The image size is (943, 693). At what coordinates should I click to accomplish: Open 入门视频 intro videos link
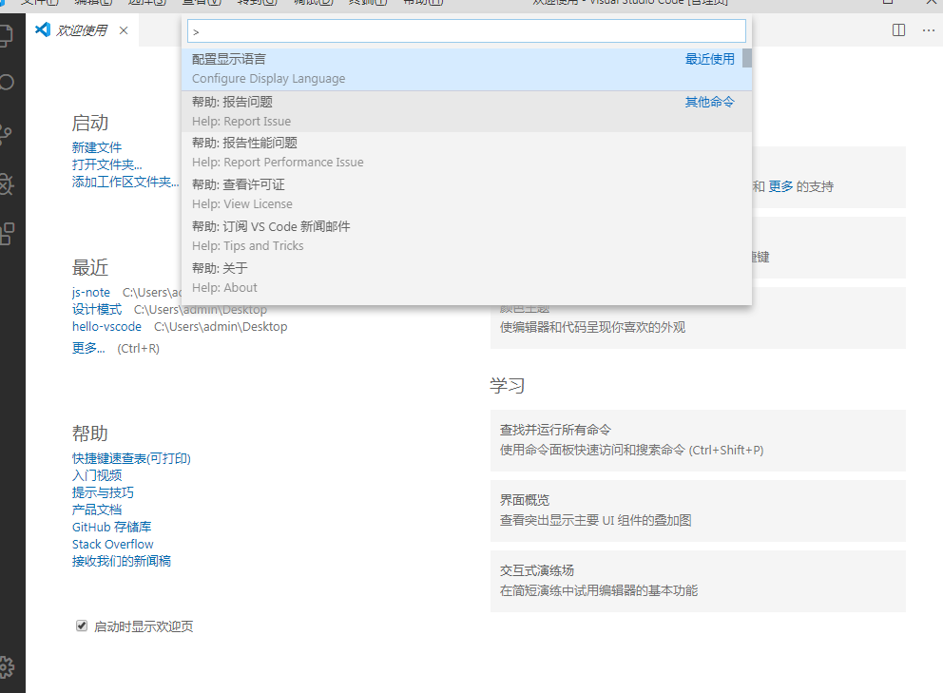(x=97, y=475)
